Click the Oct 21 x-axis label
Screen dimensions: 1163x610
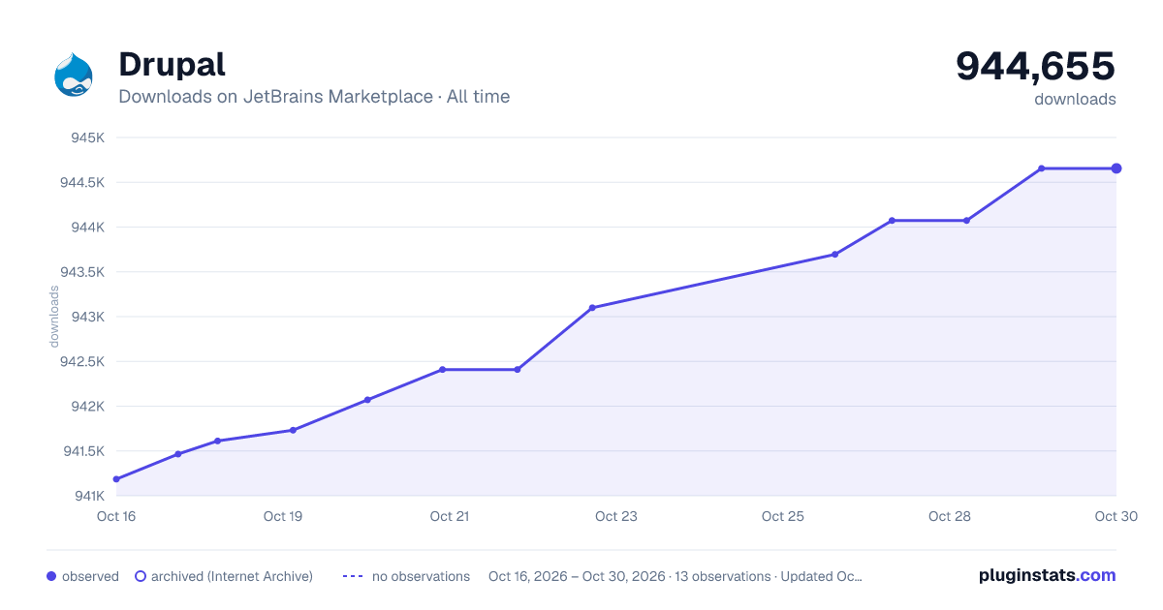pos(450,516)
